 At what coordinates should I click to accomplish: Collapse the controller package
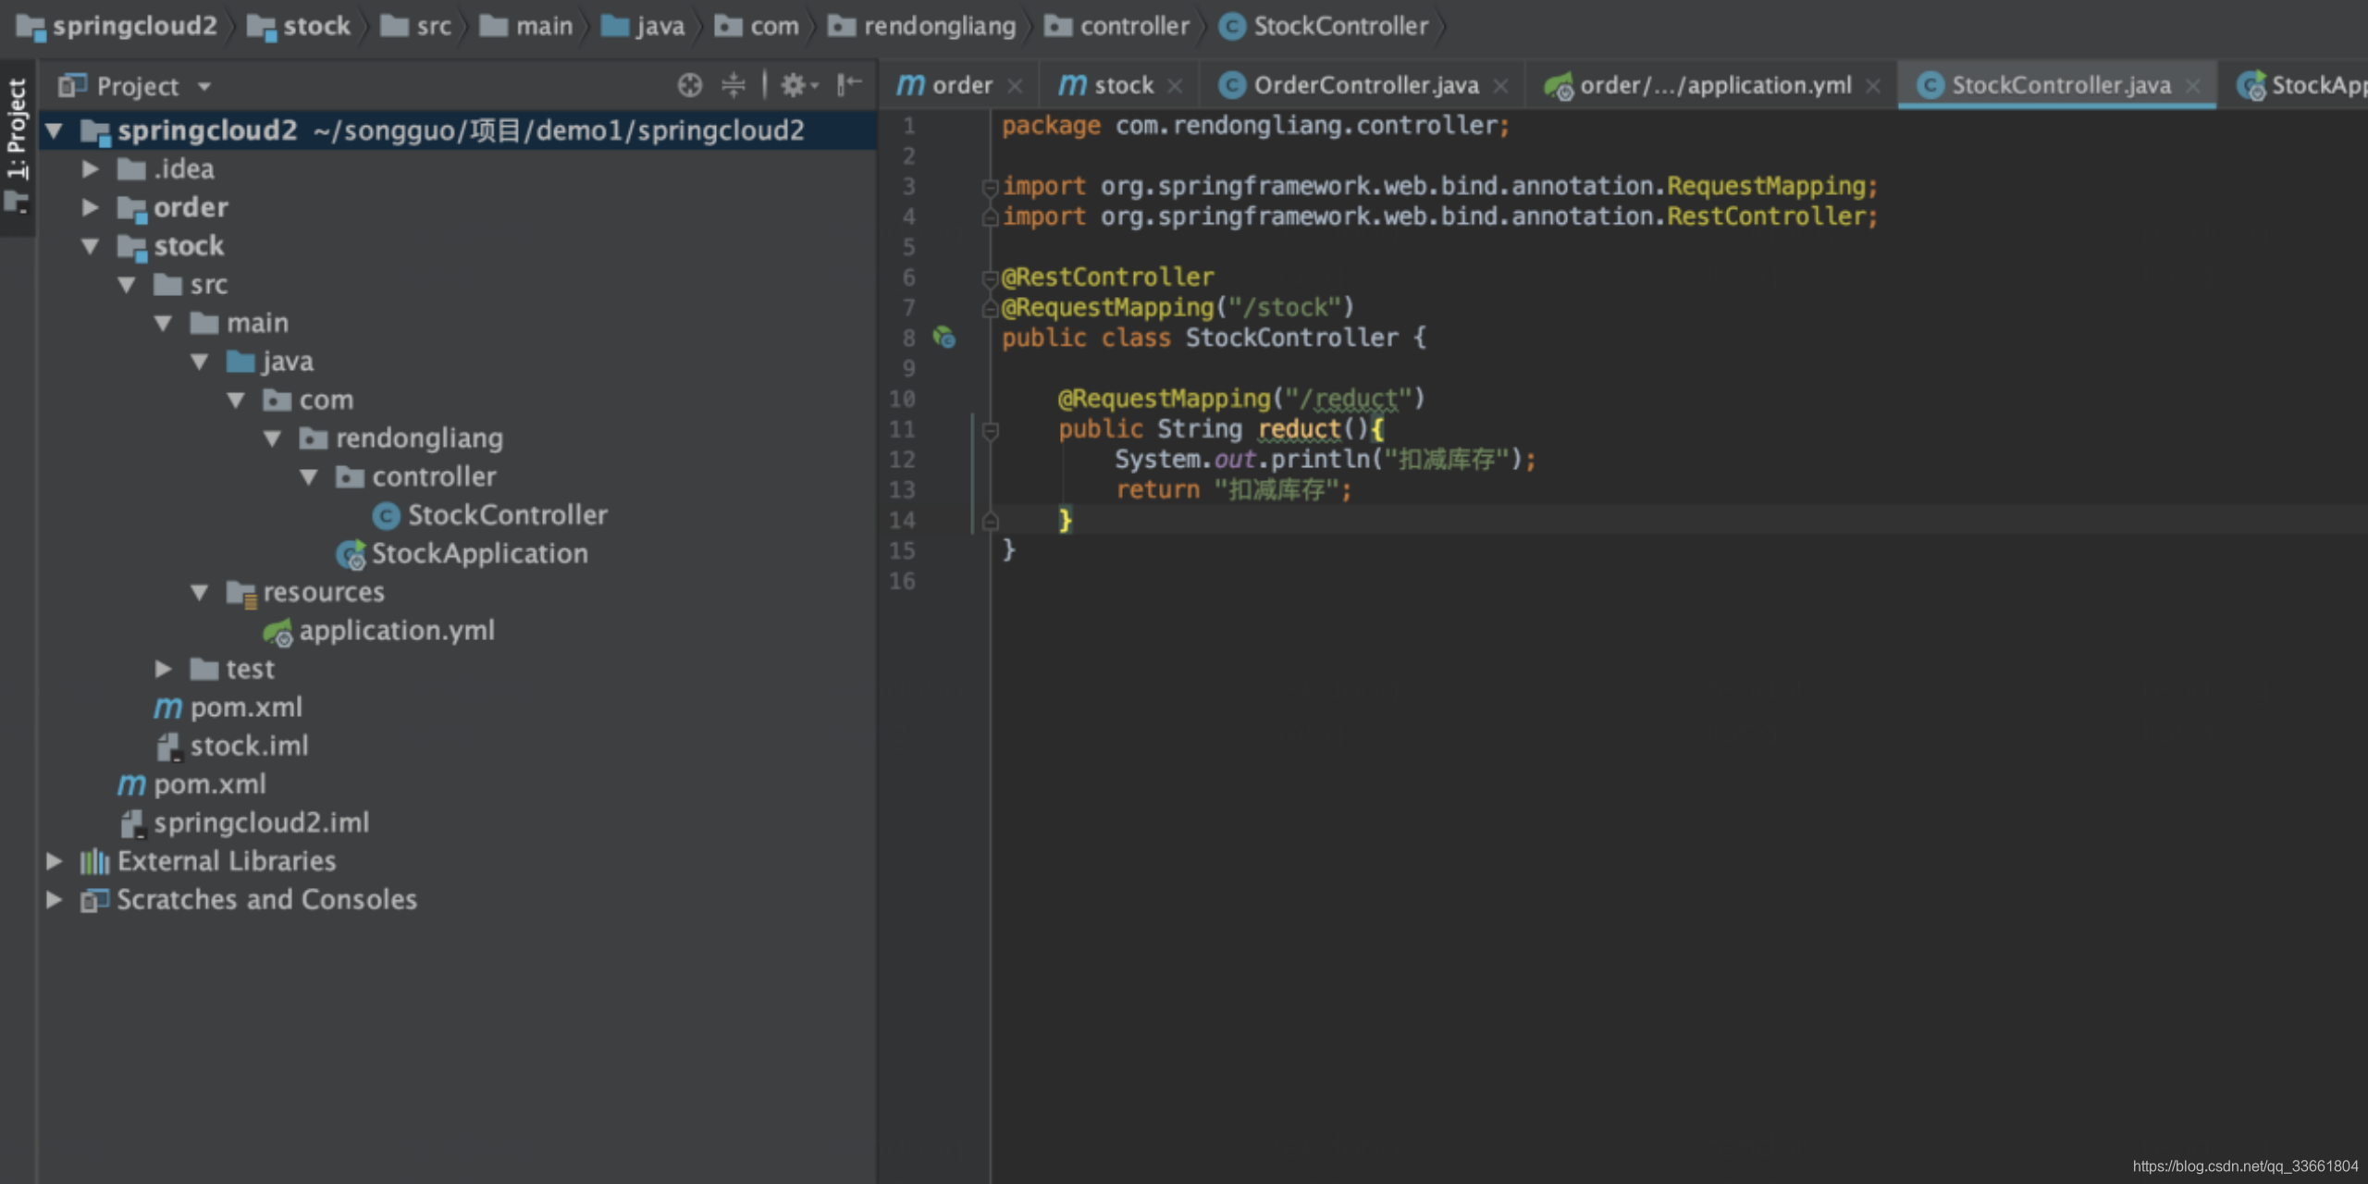point(309,477)
